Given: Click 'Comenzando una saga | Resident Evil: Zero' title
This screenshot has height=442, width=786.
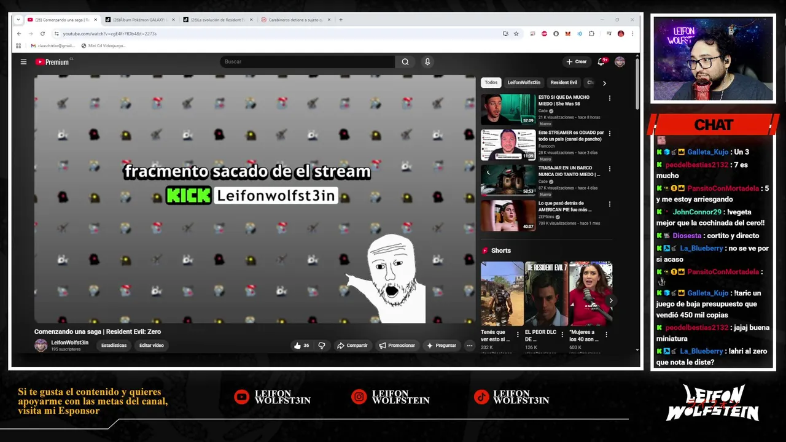Looking at the screenshot, I should point(98,331).
